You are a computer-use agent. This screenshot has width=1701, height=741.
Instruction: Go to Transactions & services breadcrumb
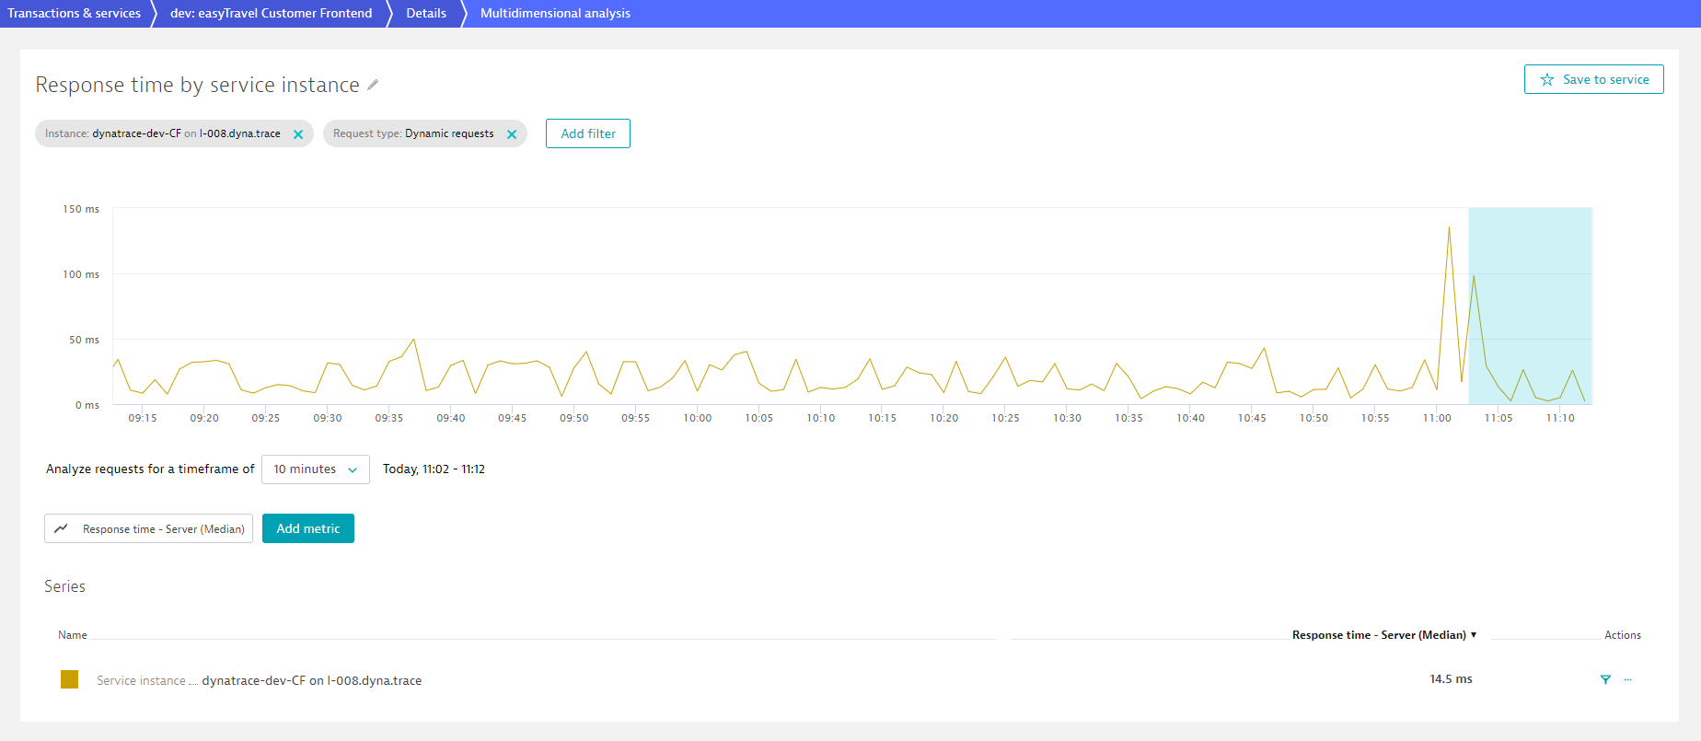point(74,13)
